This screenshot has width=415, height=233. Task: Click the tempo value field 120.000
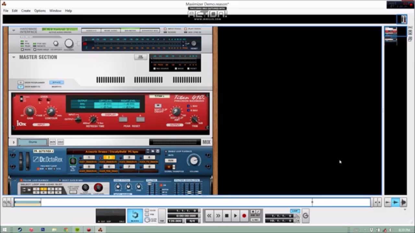point(175,221)
